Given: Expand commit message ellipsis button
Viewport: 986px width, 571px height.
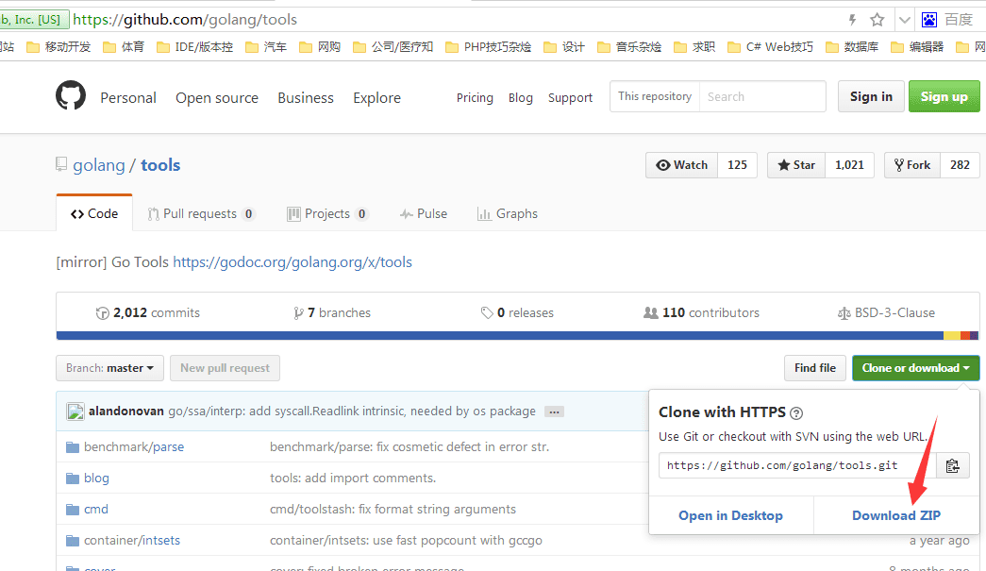Looking at the screenshot, I should (554, 411).
